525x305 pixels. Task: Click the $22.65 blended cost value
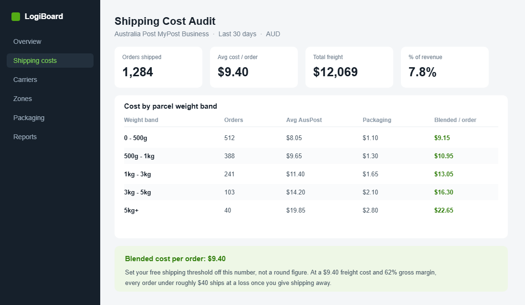pos(444,210)
